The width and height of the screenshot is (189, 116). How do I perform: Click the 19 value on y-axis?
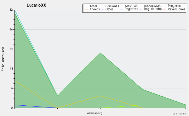pos(11,49)
